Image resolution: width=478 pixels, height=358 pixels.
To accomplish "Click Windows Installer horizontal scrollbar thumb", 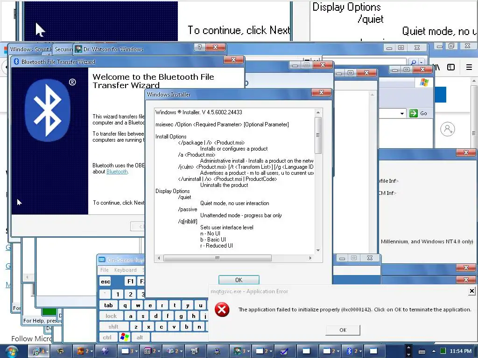I will tap(218, 258).
